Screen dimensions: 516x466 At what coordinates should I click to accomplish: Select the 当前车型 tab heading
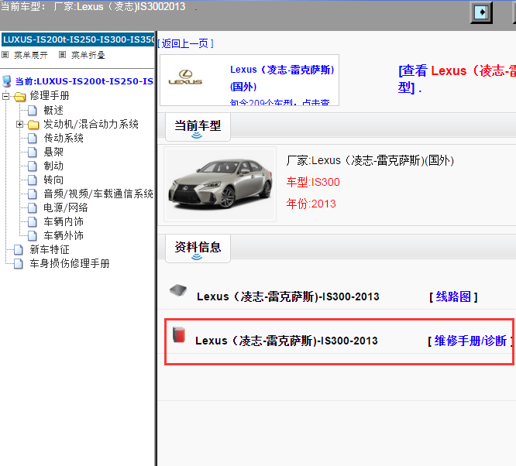198,127
